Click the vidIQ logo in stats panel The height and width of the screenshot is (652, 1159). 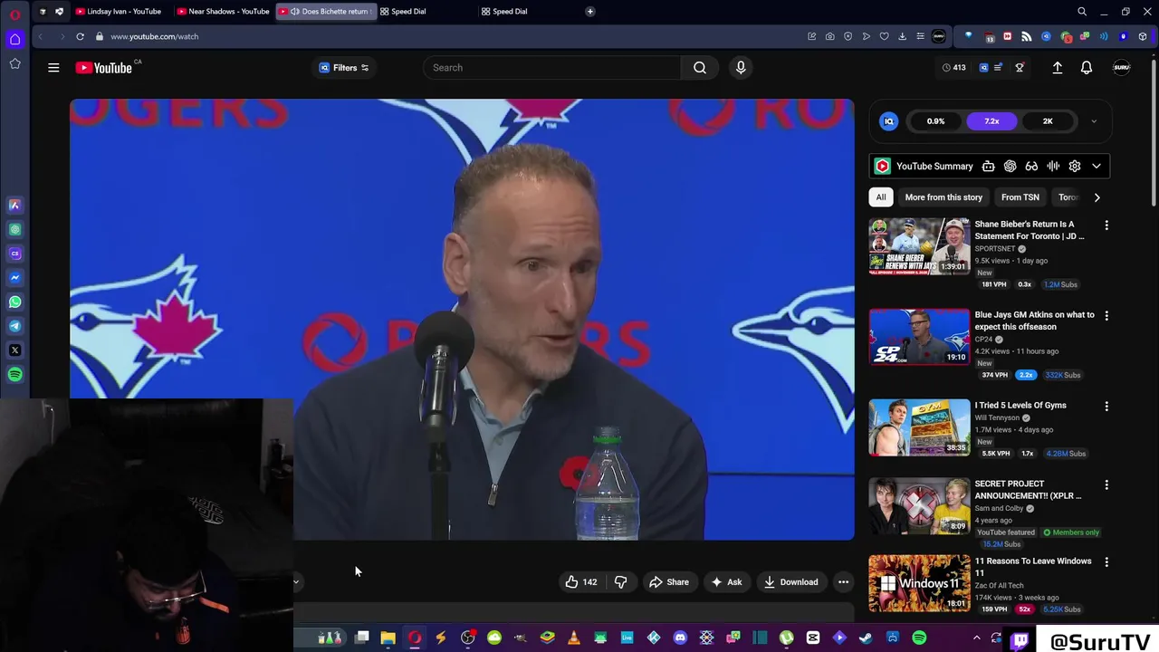tap(889, 121)
